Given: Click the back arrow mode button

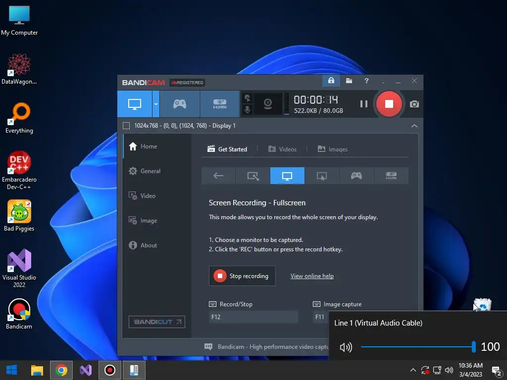Looking at the screenshot, I should click(218, 176).
